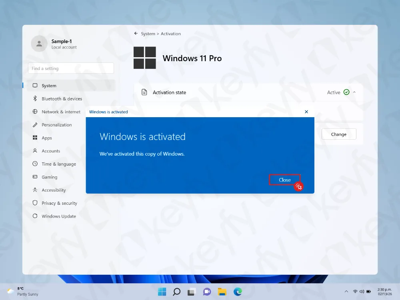Click the Activation state label

click(169, 92)
